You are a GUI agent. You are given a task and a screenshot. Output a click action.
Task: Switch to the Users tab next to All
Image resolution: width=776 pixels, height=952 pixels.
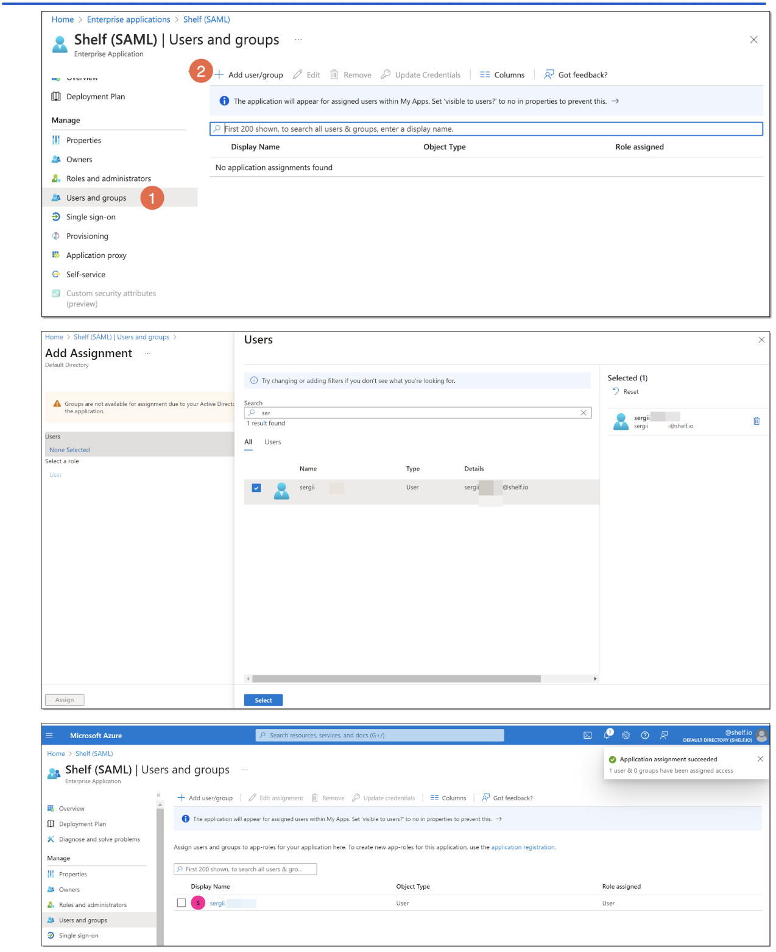click(273, 442)
